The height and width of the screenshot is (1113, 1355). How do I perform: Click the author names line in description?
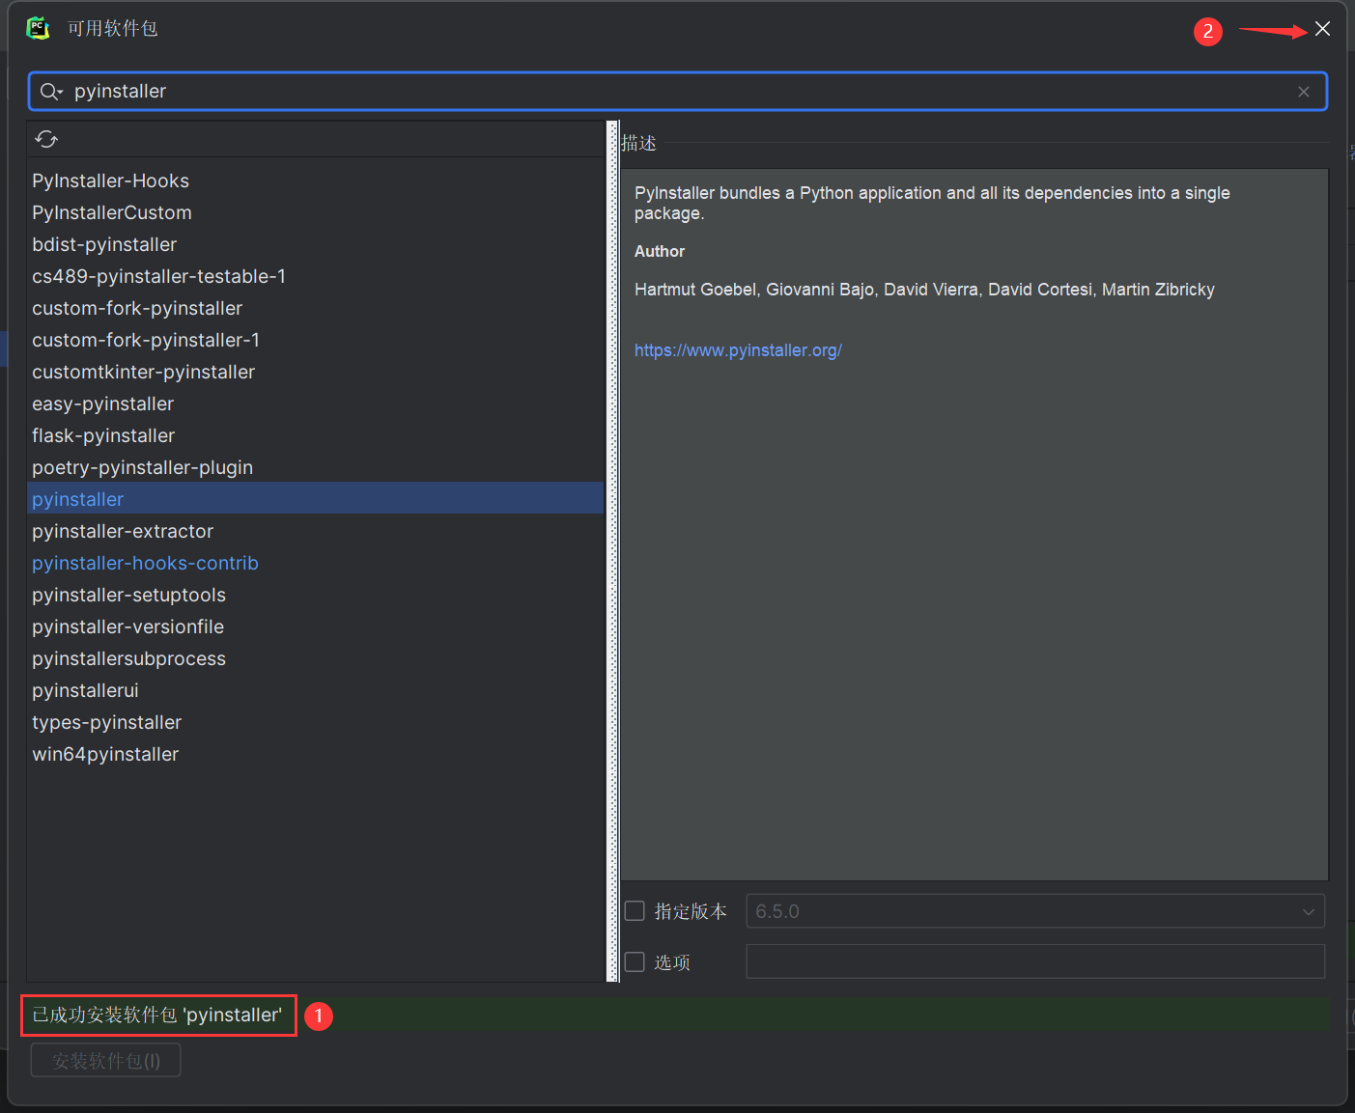coord(924,290)
